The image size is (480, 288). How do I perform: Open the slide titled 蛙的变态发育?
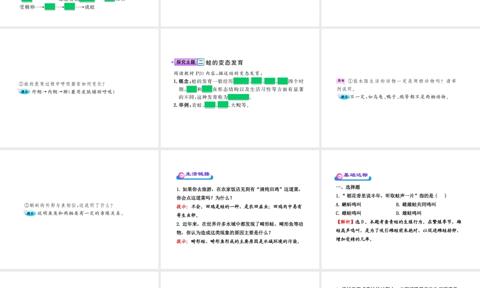240,88
